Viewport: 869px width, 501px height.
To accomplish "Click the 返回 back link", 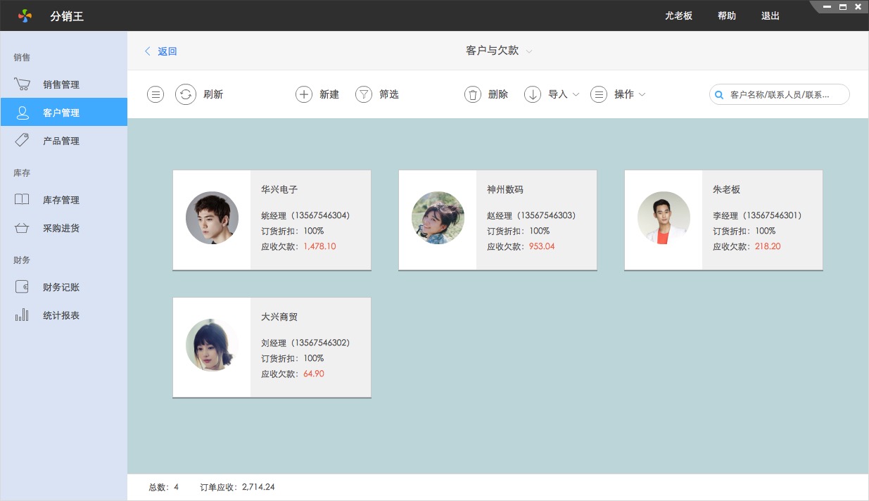I will tap(162, 51).
